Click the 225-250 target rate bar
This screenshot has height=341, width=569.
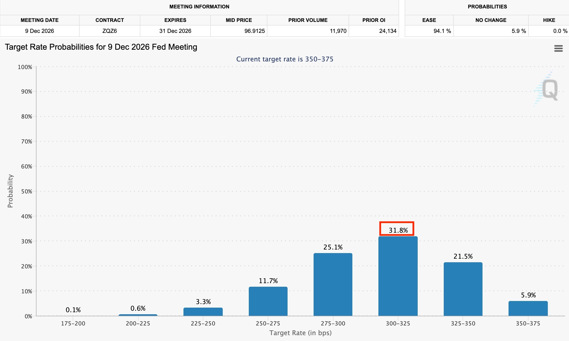click(x=203, y=312)
